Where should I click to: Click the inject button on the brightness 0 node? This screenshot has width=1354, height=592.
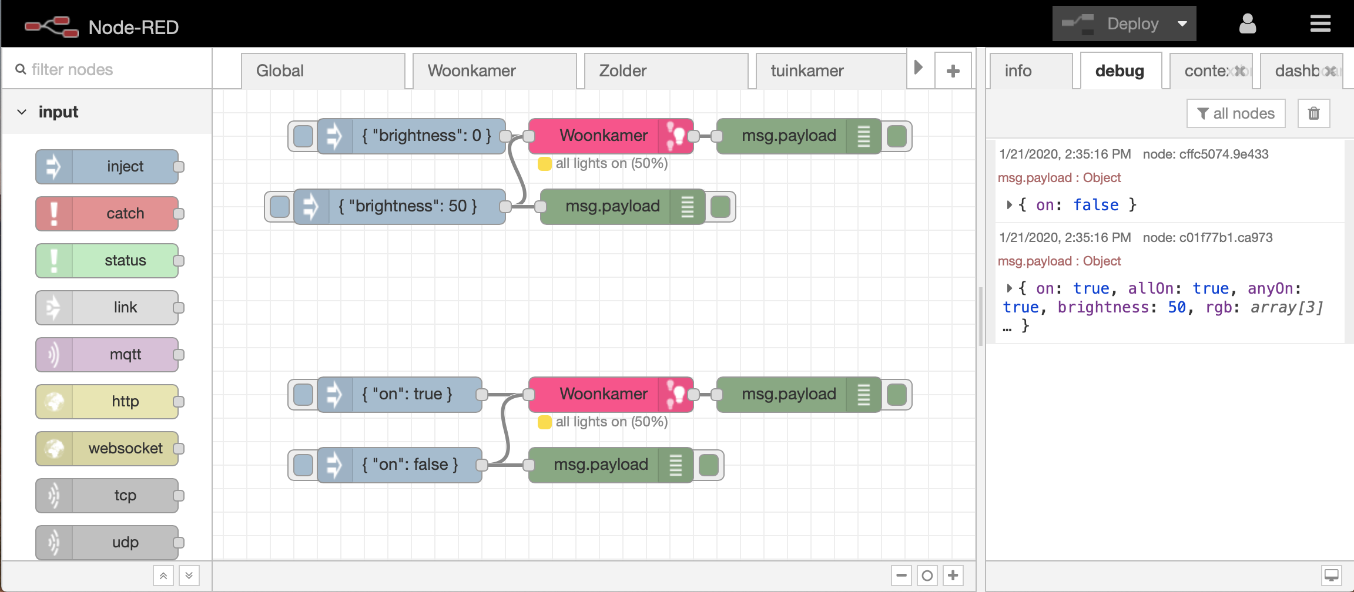tap(303, 136)
